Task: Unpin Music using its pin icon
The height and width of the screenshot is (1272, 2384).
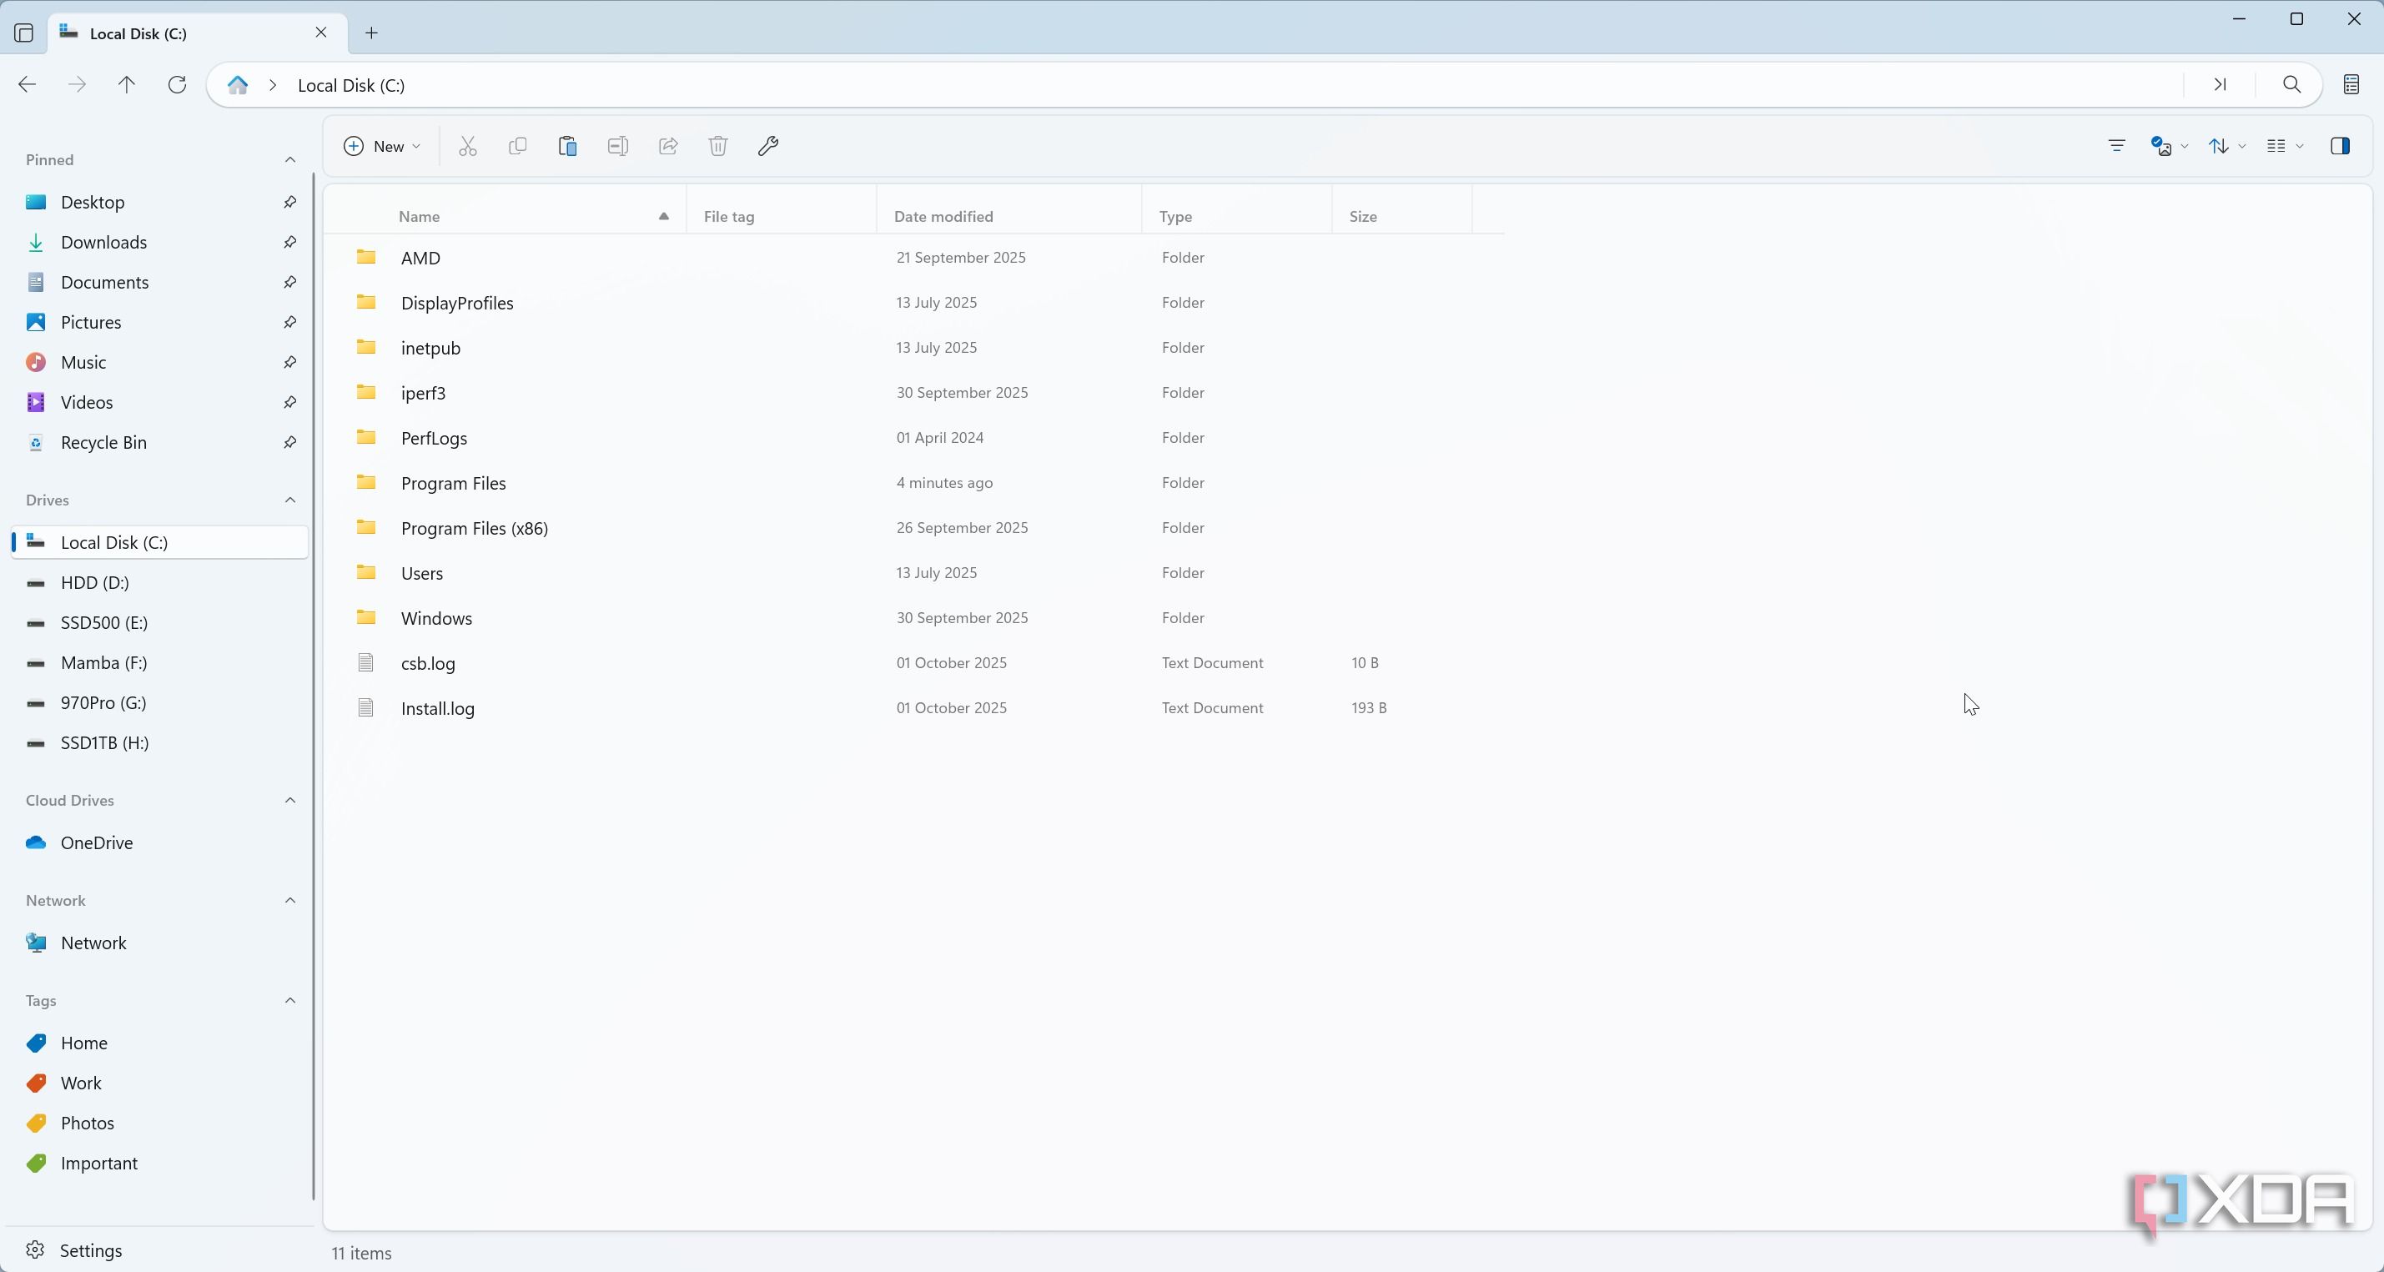Action: pyautogui.click(x=289, y=363)
